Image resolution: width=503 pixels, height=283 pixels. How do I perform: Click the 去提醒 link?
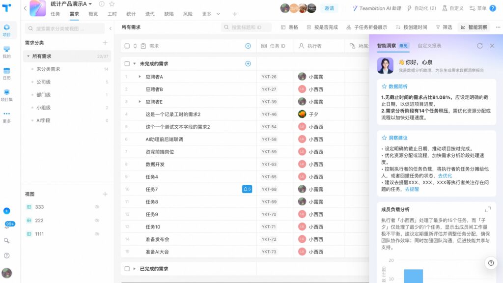point(412,189)
